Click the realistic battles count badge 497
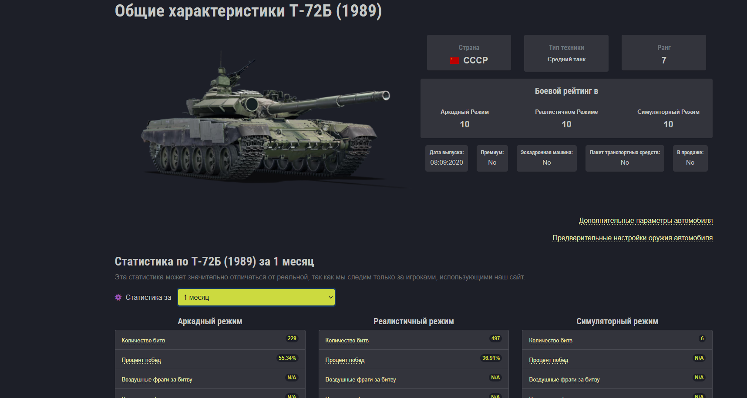 [x=495, y=338]
